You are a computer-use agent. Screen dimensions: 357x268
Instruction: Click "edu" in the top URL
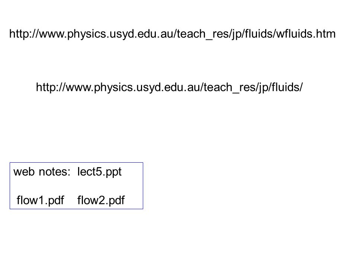147,34
